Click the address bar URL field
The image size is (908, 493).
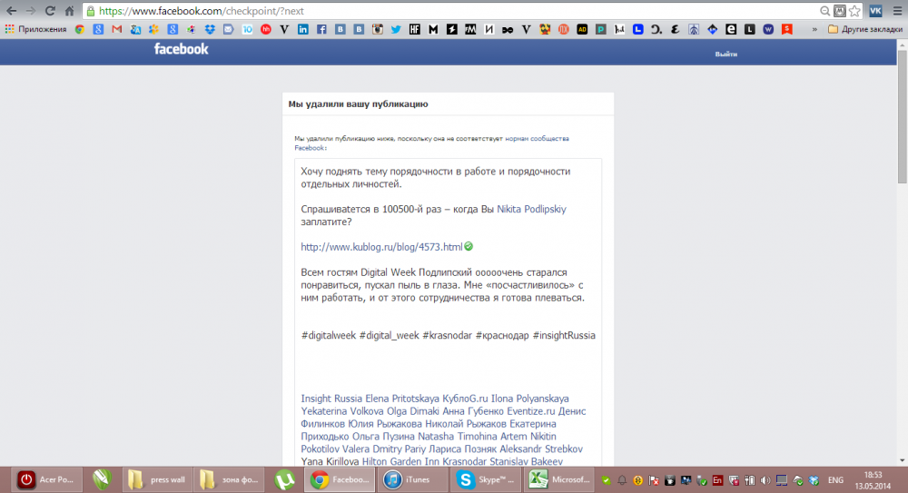click(x=451, y=11)
